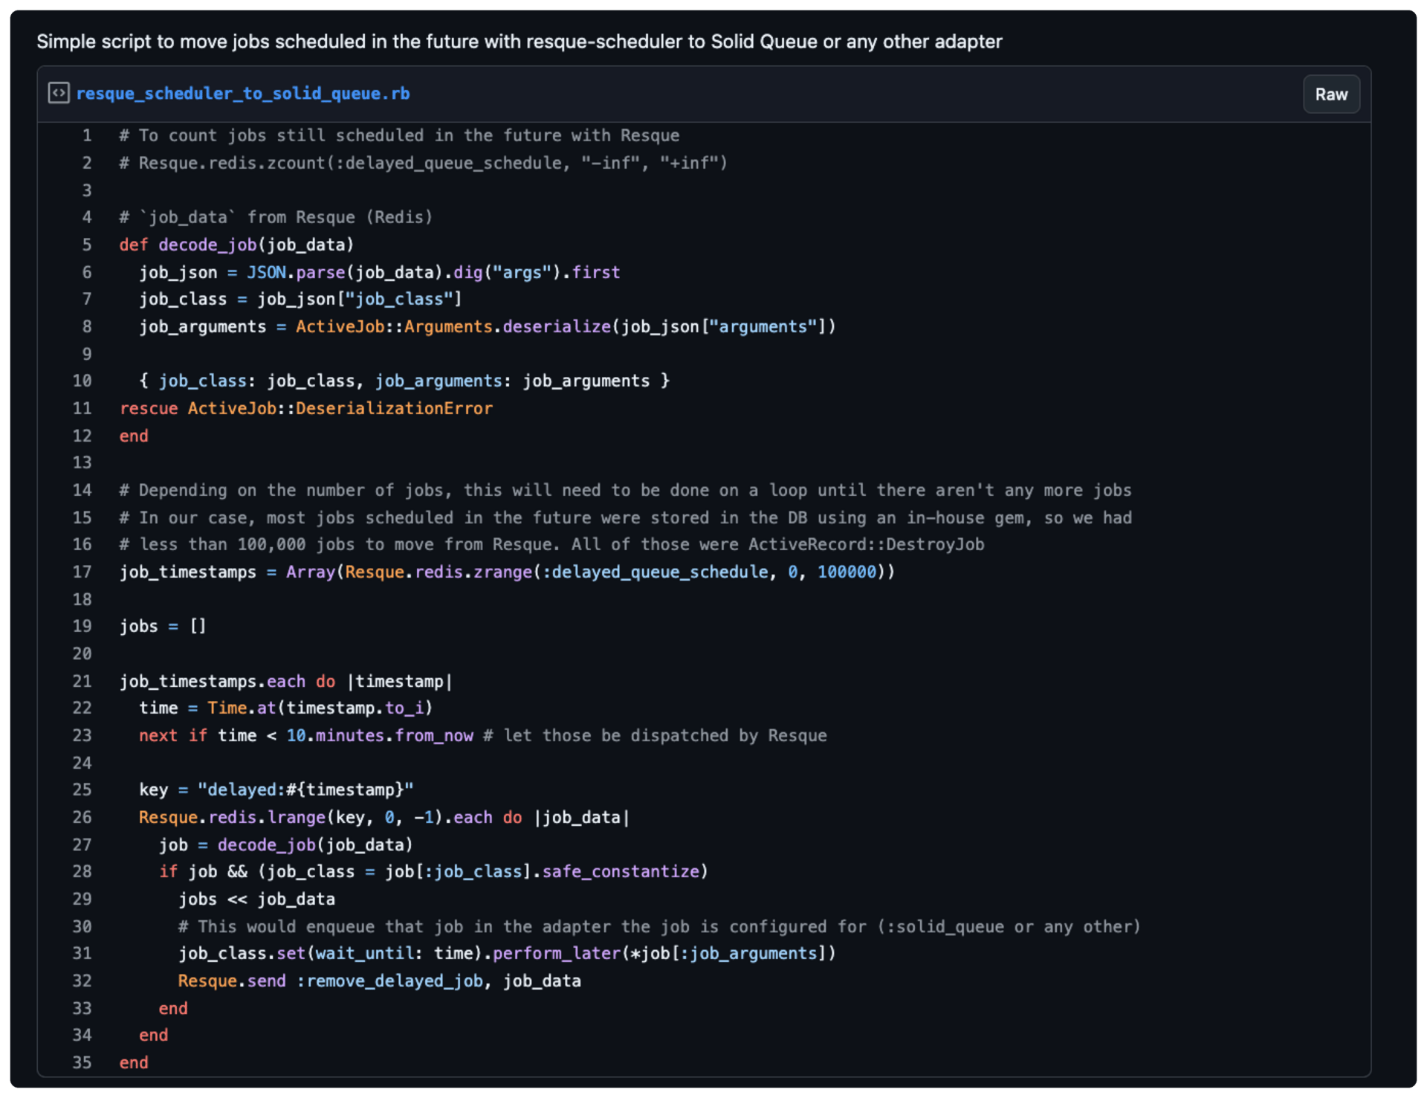The image size is (1427, 1098).
Task: Click 'time = Time.at(timestamp.to_i)' line
Action: (286, 708)
